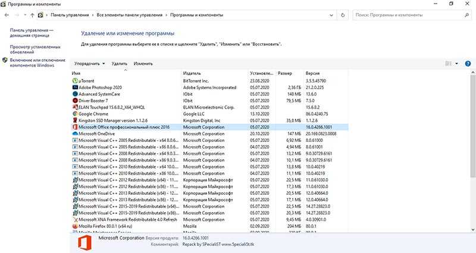Click the Изменить toolbar button
The image size is (476, 253).
coord(143,64)
